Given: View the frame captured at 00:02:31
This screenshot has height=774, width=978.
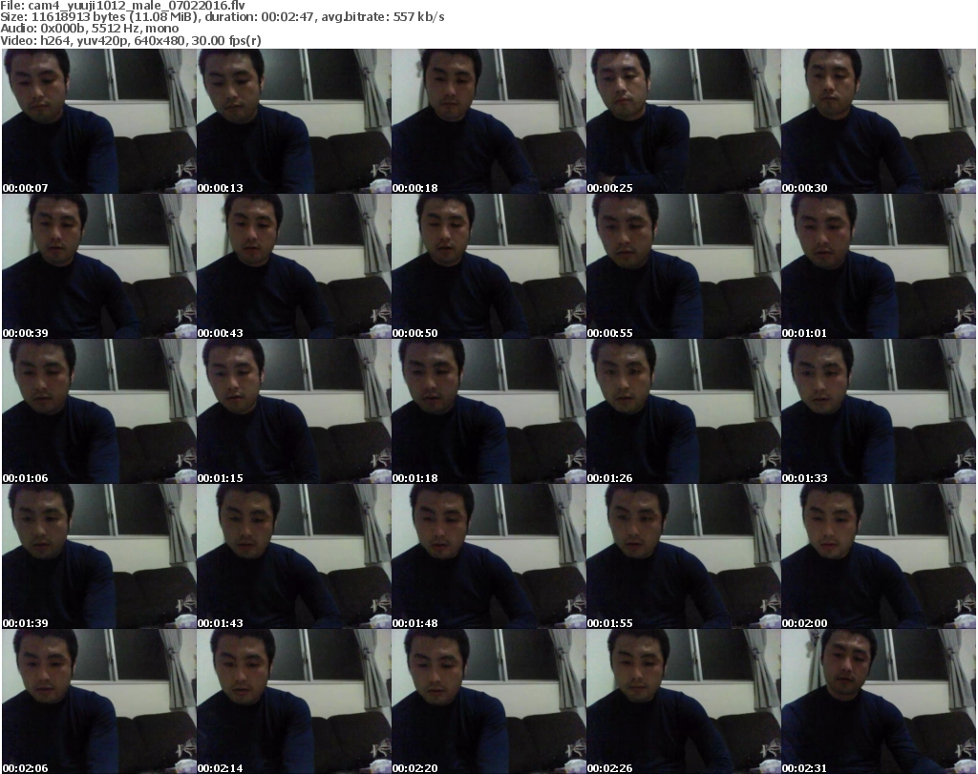Looking at the screenshot, I should [x=879, y=701].
